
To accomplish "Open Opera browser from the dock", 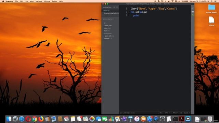I will pos(28,119).
